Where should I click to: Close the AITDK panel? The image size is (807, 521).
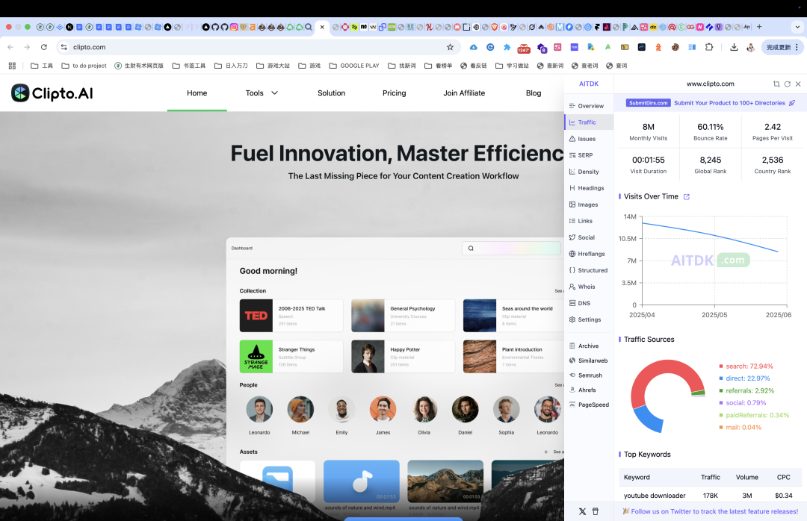[x=798, y=84]
